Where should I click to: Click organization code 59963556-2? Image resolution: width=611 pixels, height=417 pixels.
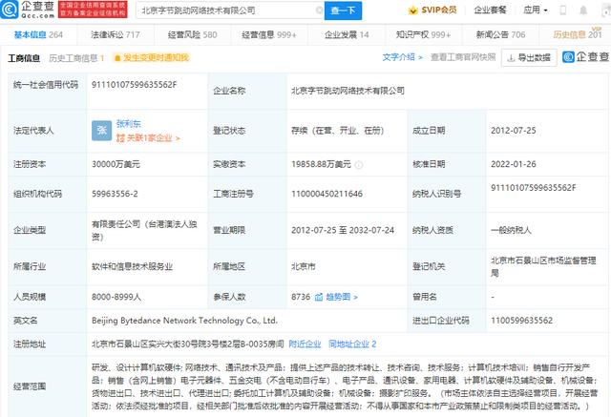point(115,194)
